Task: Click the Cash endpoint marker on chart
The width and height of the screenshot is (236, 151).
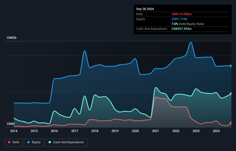Action: point(231,94)
